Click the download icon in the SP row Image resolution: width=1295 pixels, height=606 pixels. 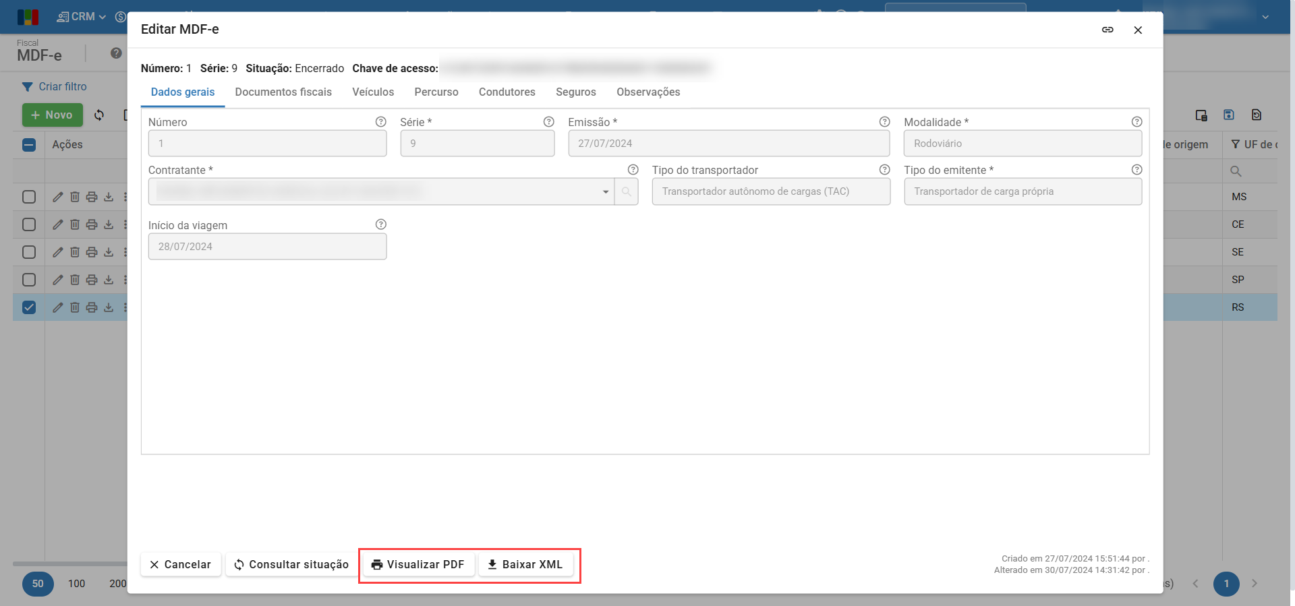(x=109, y=280)
